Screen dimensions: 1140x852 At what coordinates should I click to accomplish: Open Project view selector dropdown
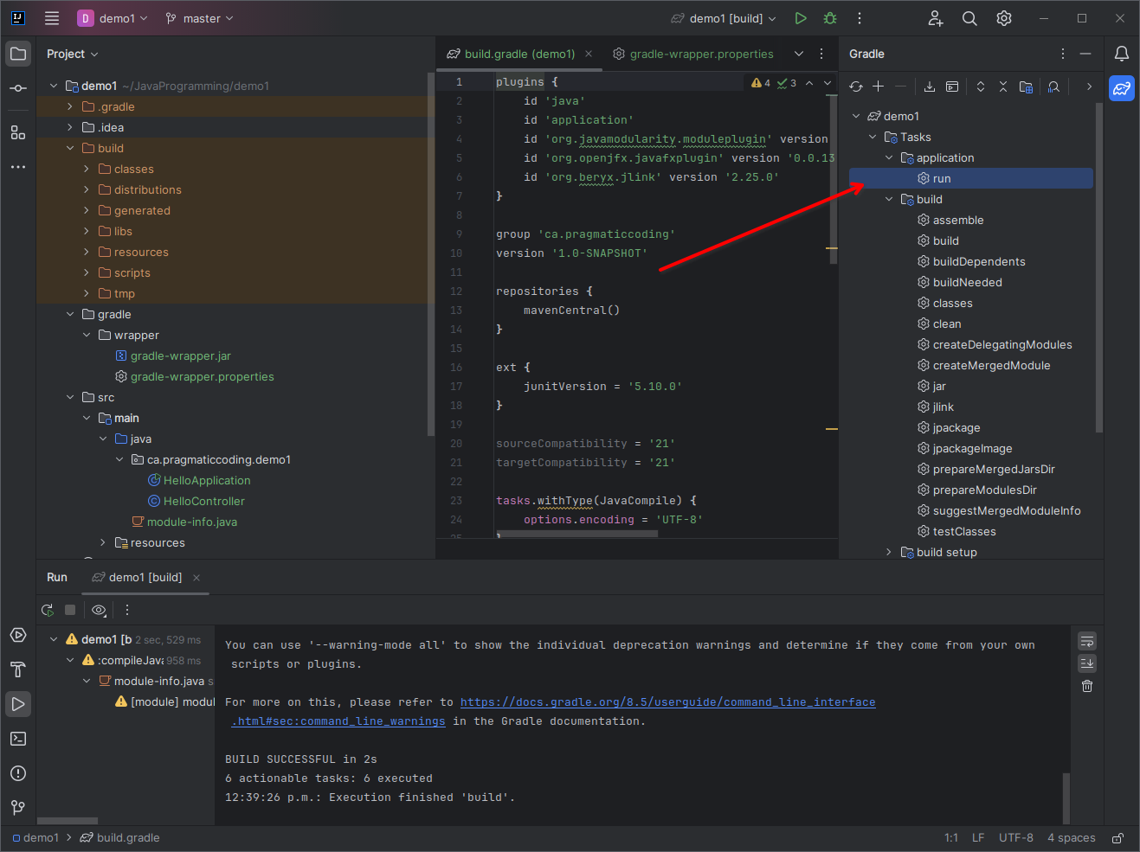click(73, 54)
